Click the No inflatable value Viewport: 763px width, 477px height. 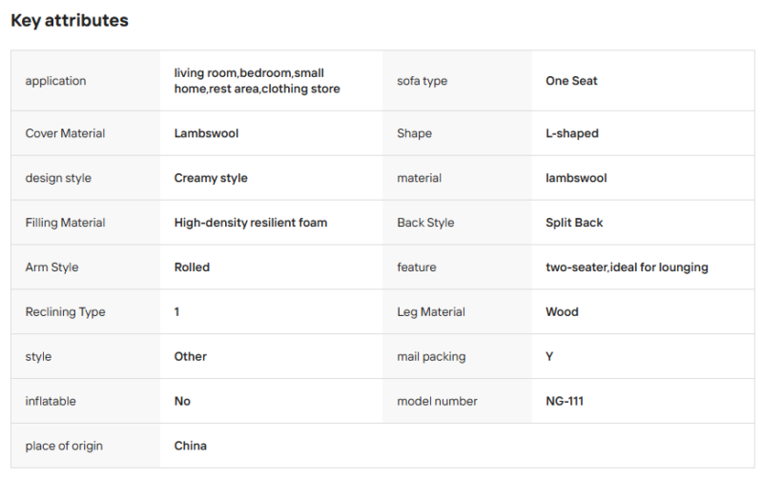(x=182, y=401)
